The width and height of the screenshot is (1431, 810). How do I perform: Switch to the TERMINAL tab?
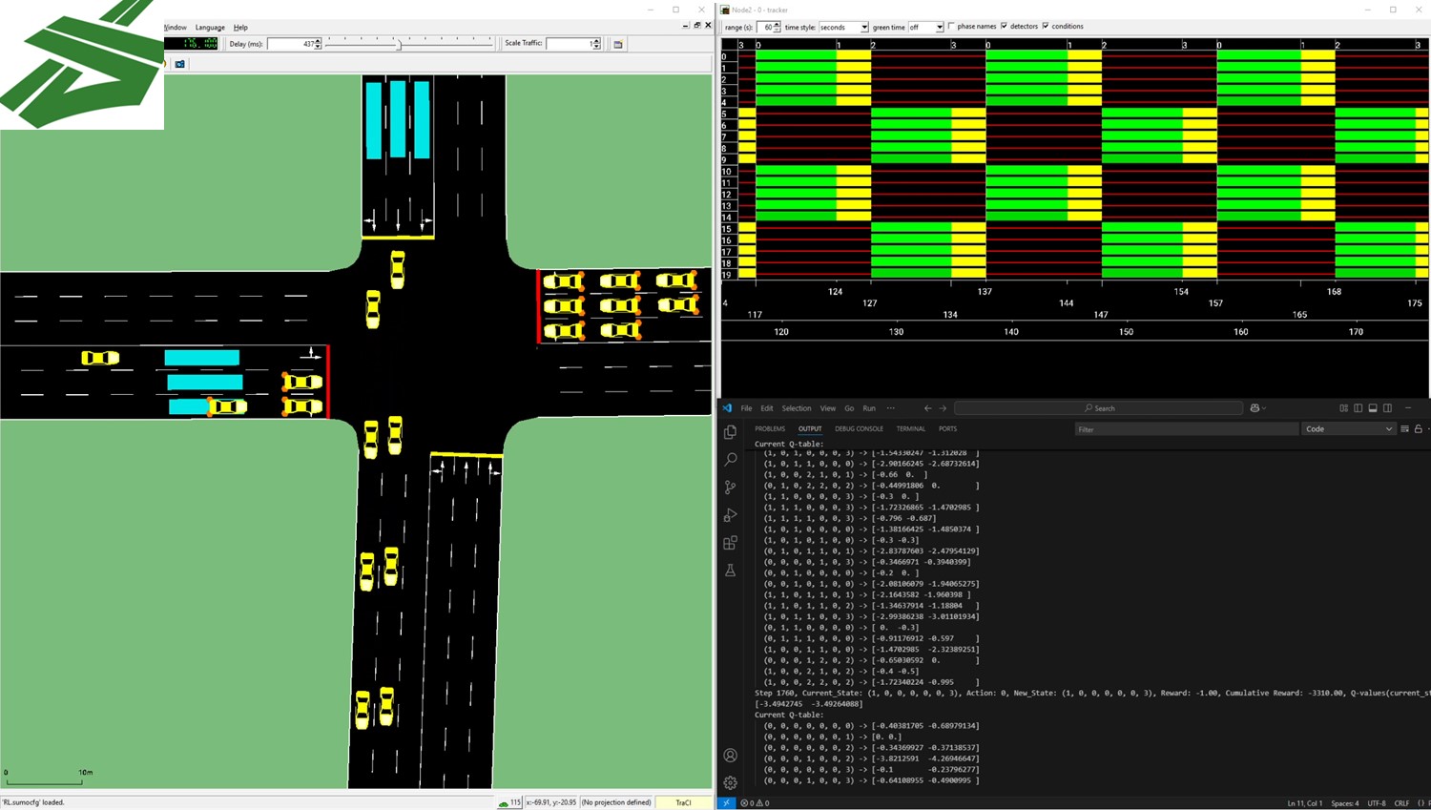coord(910,428)
